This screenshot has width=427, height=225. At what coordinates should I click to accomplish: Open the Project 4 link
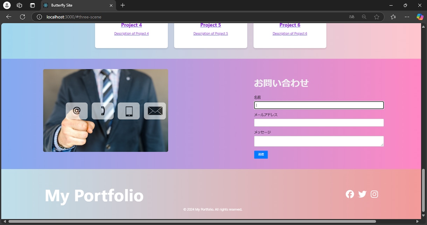(x=131, y=25)
